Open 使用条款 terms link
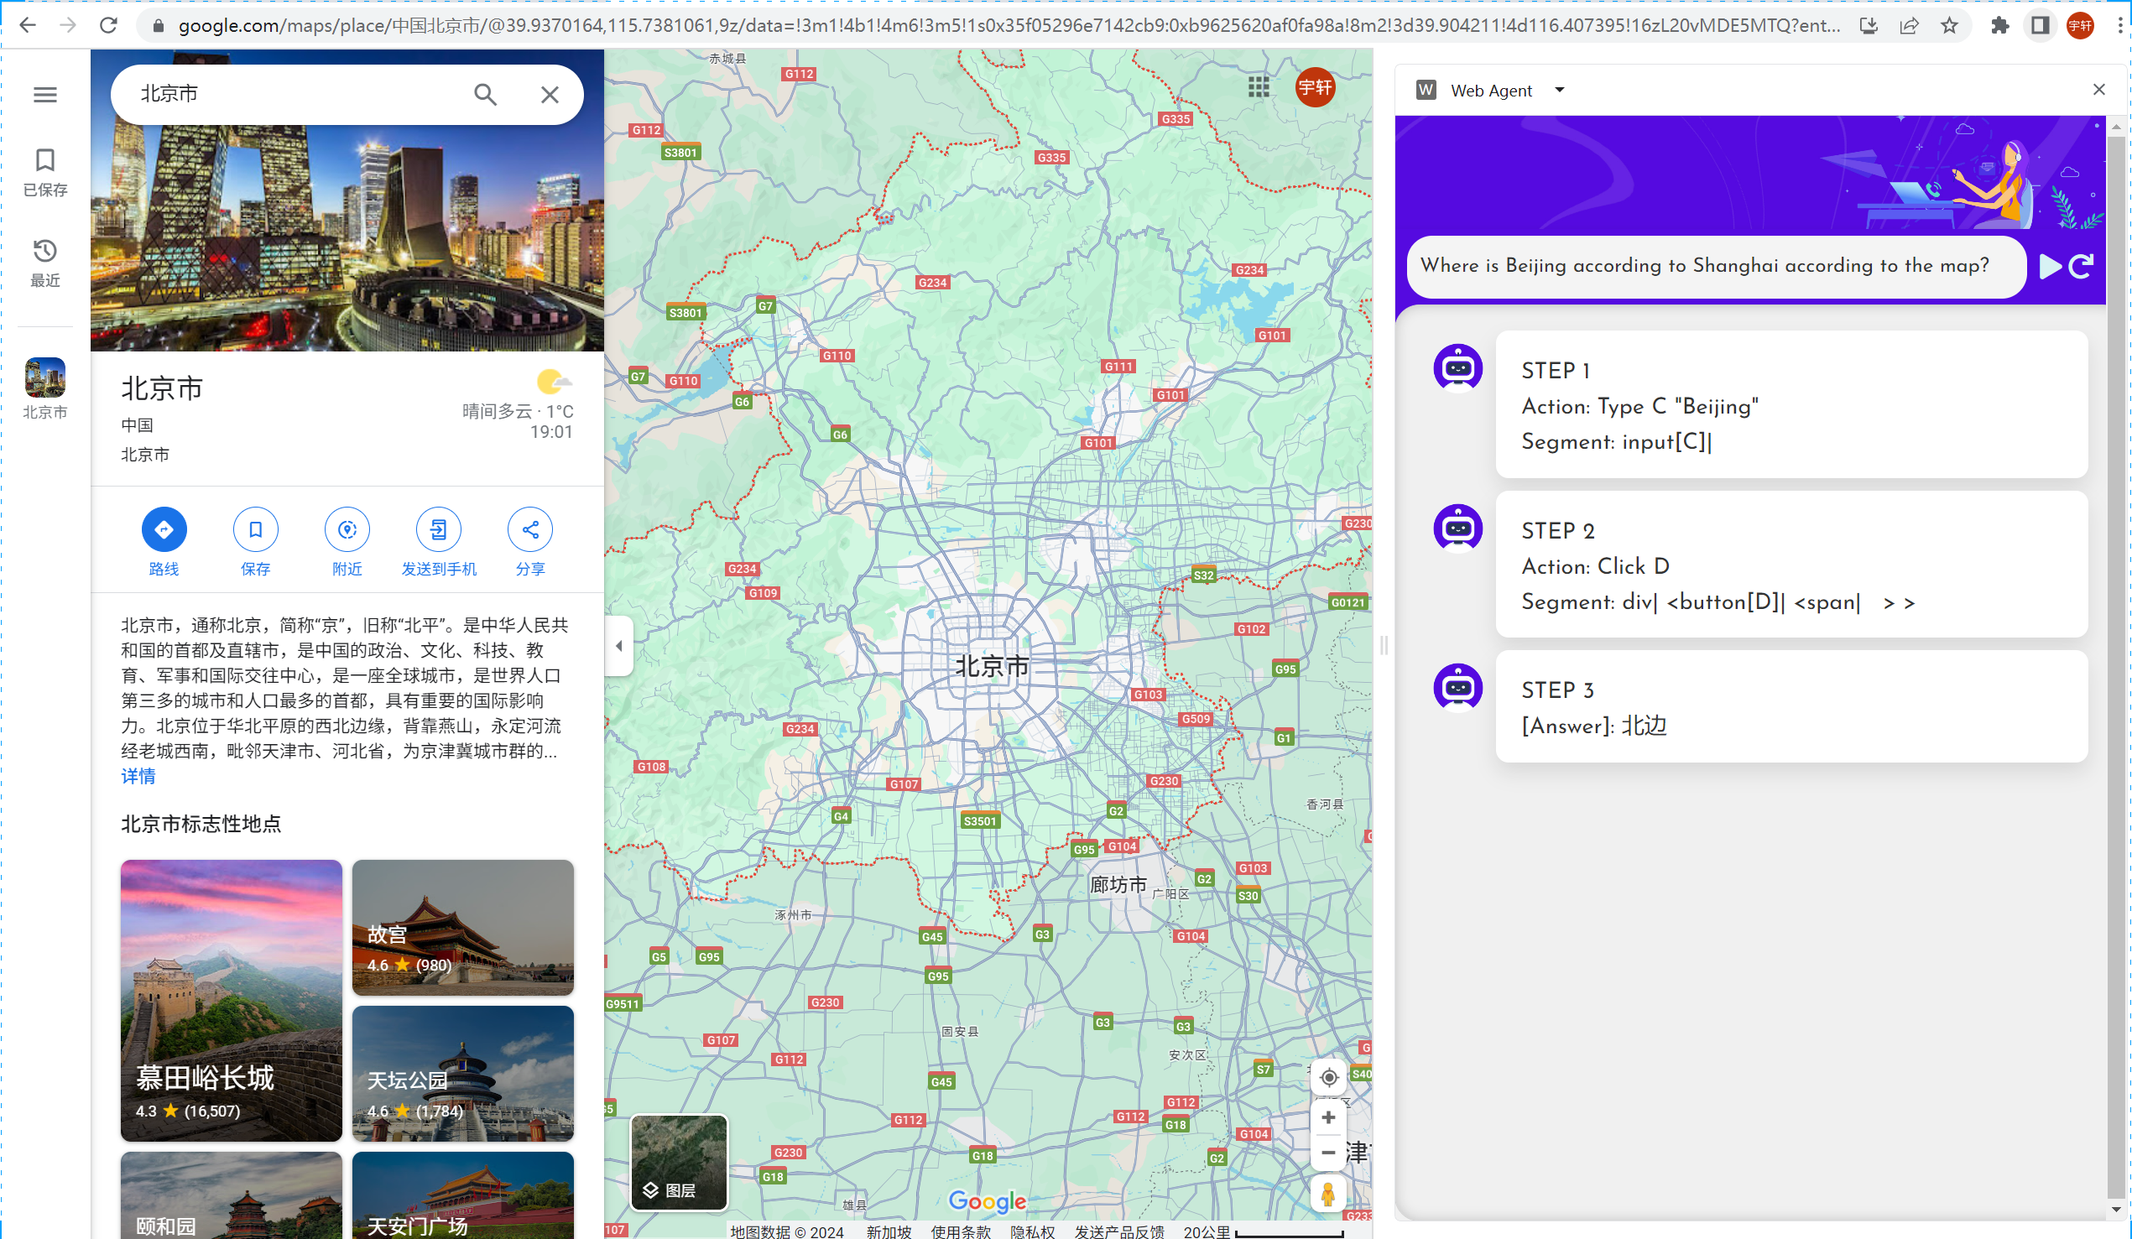The image size is (2132, 1239). click(x=960, y=1231)
